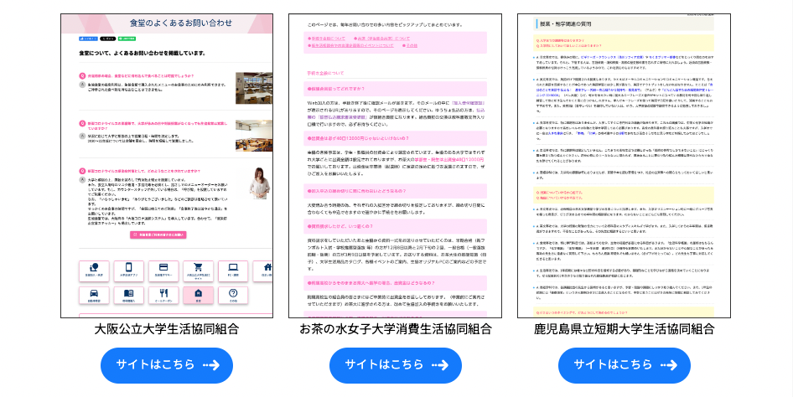This screenshot has height=397, width=793.
Task: Select the caption text 鹿児島県立短期大学生活協同組合
Action: [x=624, y=329]
